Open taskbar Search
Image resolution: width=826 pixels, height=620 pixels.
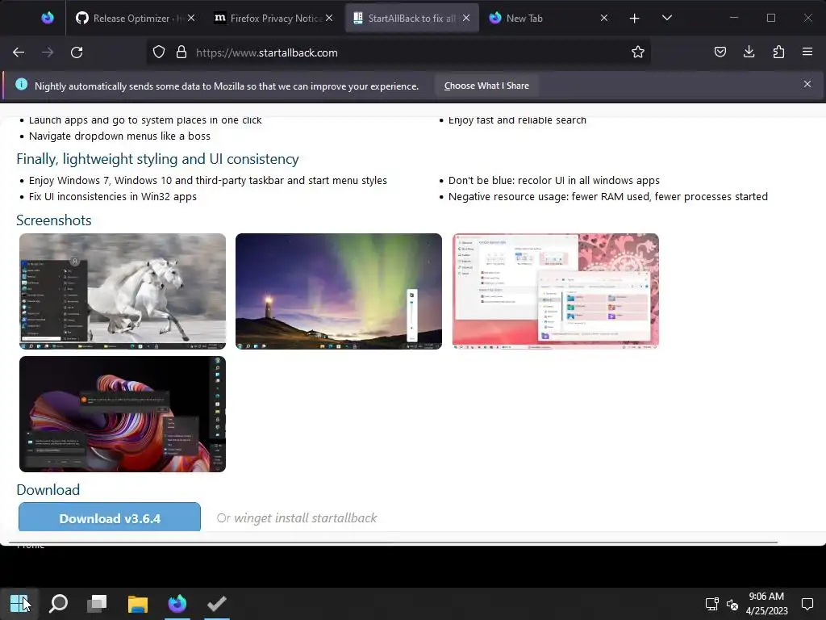point(58,603)
